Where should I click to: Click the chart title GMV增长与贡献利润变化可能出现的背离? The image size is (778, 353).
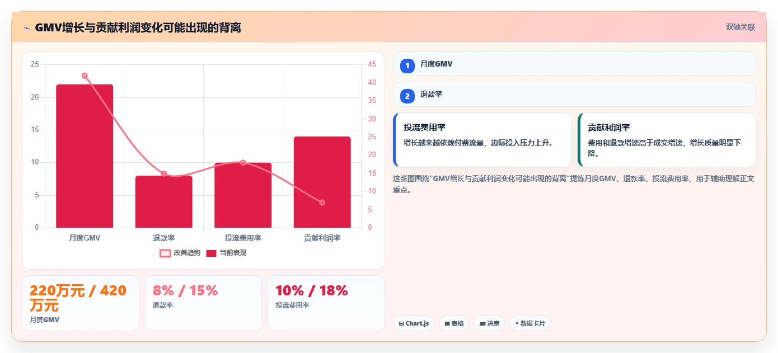(x=138, y=27)
